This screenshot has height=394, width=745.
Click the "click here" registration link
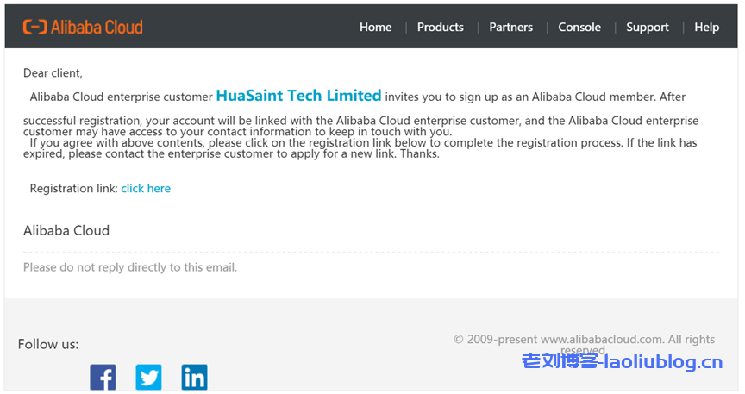pos(146,188)
